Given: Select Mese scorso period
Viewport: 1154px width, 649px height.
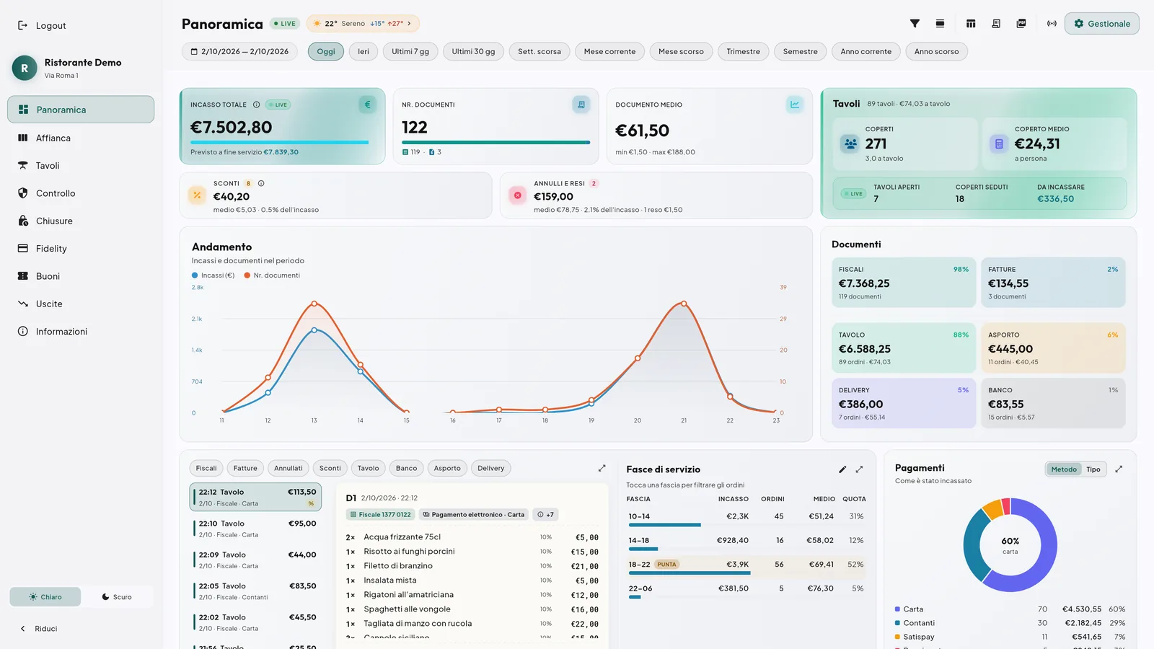Looking at the screenshot, I should click(x=681, y=51).
